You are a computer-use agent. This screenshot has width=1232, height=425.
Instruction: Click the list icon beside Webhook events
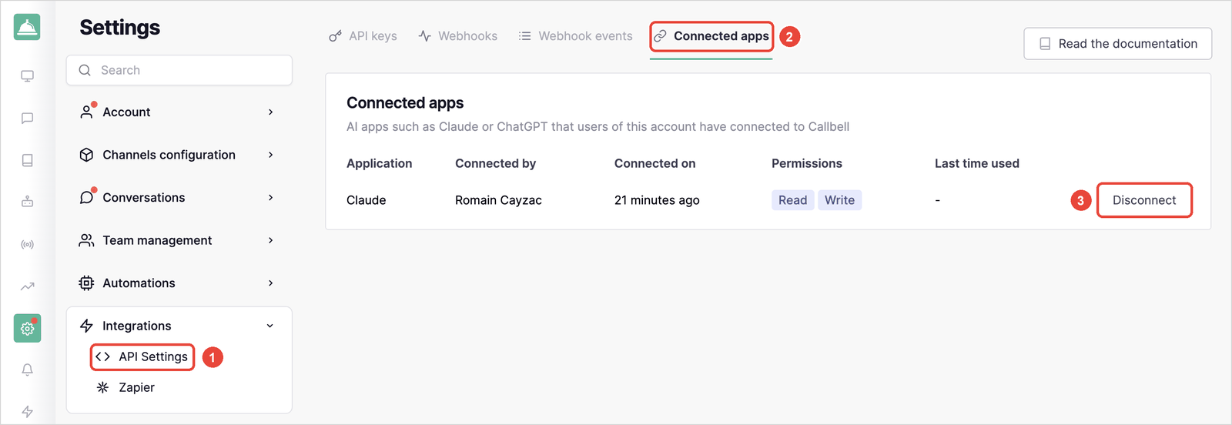tap(524, 36)
